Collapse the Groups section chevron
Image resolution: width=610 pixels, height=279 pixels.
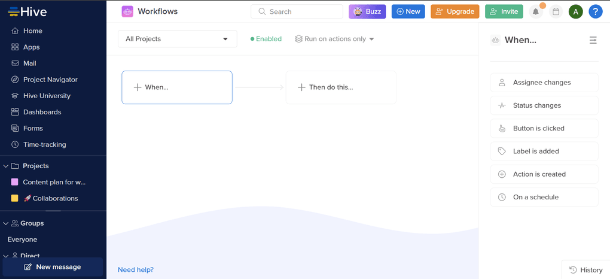[6, 223]
